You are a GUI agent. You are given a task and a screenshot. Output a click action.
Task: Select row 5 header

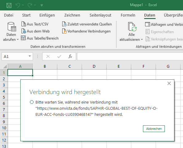[4, 97]
